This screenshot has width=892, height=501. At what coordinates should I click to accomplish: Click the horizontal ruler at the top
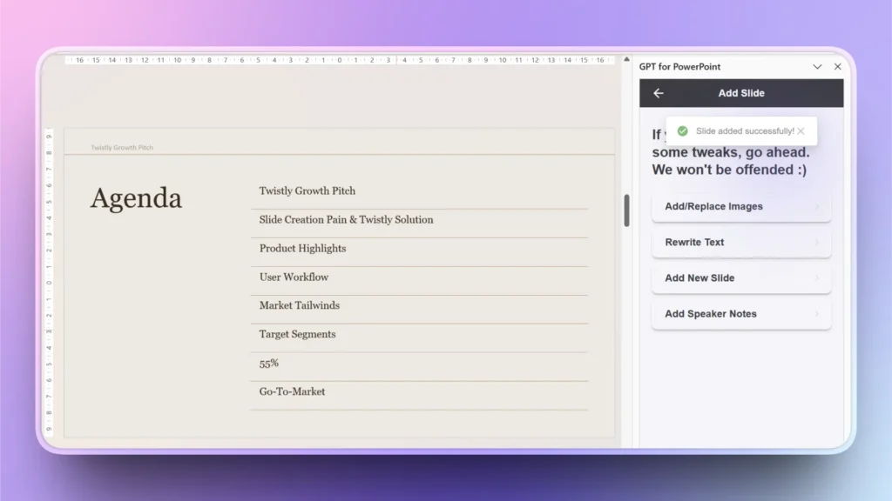coord(340,60)
